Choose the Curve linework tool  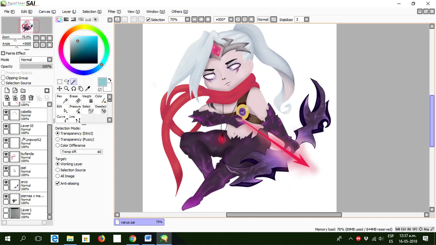tap(62, 119)
